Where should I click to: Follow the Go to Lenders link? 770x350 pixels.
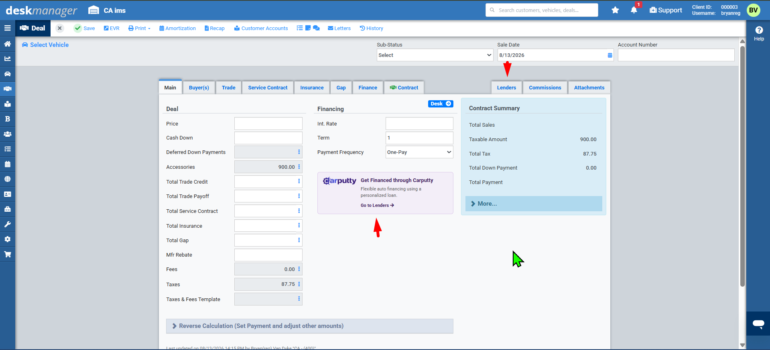click(x=377, y=205)
